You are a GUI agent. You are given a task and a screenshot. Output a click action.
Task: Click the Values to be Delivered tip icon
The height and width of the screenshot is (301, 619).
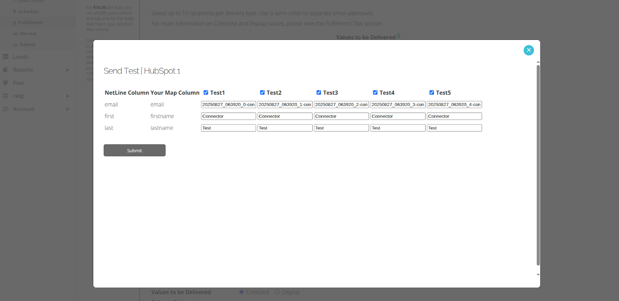399,36
